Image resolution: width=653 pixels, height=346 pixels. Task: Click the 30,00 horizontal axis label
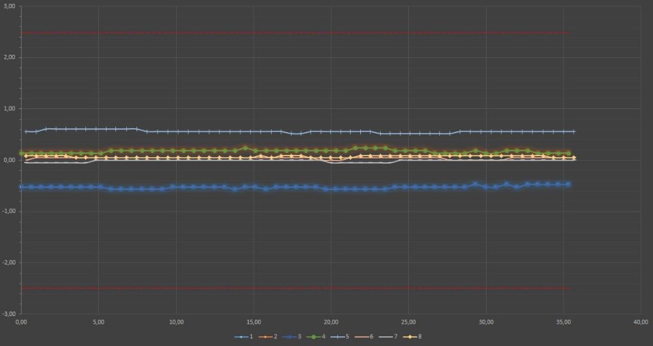coord(487,321)
